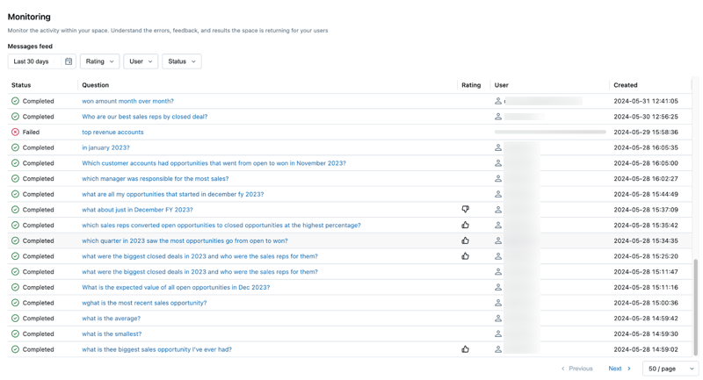Click the Last 30 days date field
Screen dimensions: 703x380
(35, 61)
